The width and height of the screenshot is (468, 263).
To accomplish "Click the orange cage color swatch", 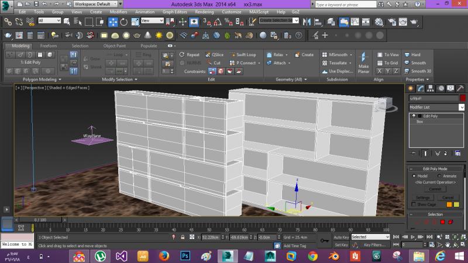I will 449,205.
